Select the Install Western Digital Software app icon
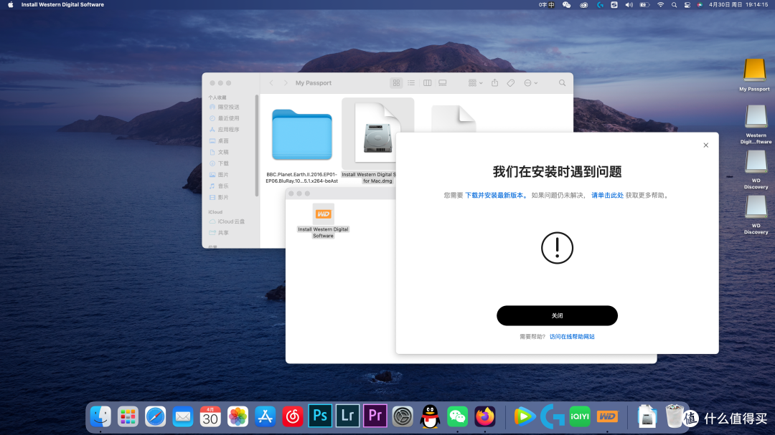The height and width of the screenshot is (435, 775). point(323,214)
